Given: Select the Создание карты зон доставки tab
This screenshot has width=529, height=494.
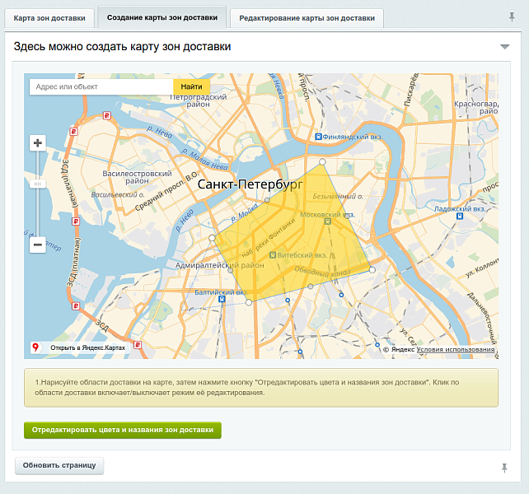Looking at the screenshot, I should click(x=162, y=16).
